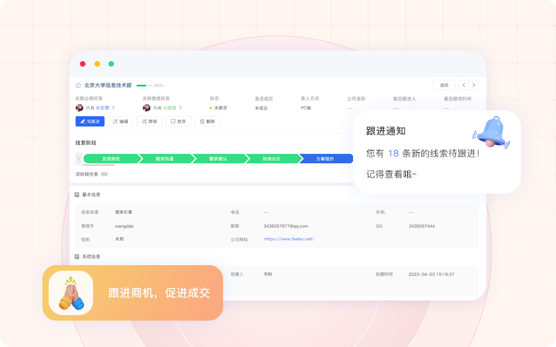The image size is (556, 347).
Task: Expand the 企微 friend chevron
Action: (113, 108)
